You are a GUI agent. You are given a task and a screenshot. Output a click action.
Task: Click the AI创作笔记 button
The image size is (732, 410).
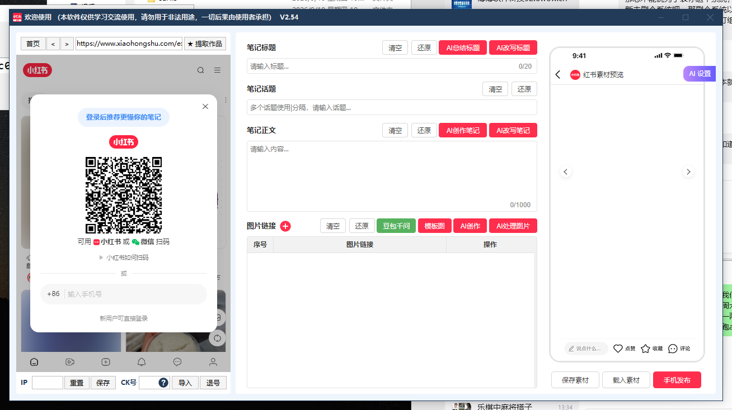coord(463,130)
